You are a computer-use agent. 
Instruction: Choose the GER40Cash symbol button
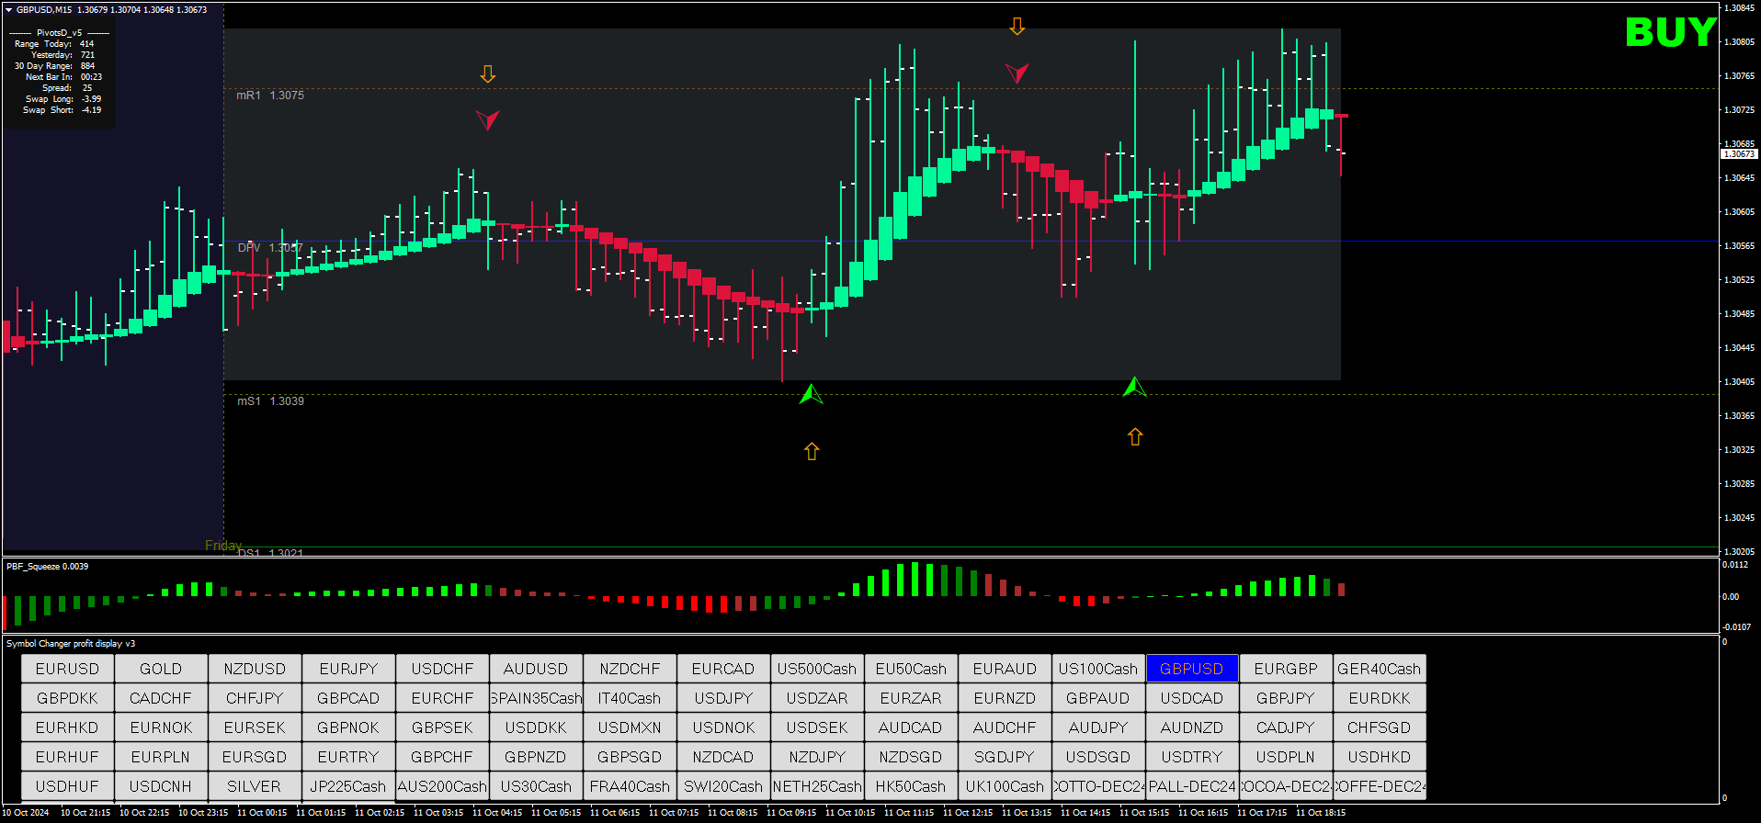pyautogui.click(x=1379, y=669)
